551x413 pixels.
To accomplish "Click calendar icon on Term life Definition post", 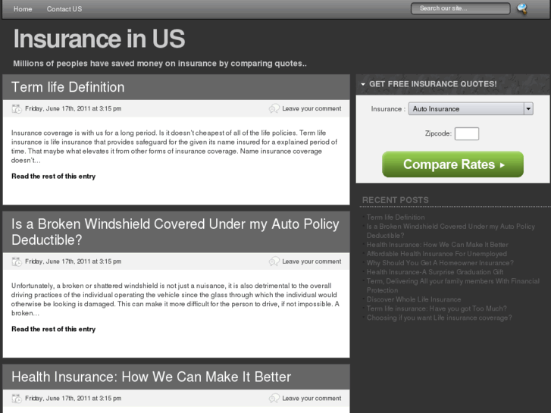I will tap(17, 108).
